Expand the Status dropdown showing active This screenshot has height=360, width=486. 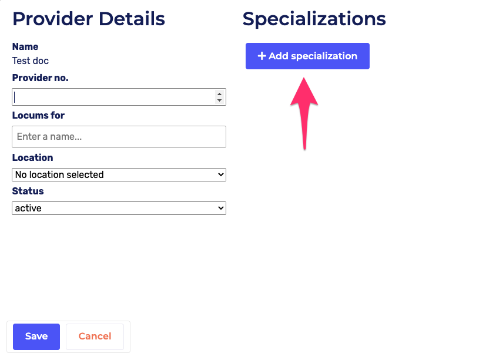[119, 208]
